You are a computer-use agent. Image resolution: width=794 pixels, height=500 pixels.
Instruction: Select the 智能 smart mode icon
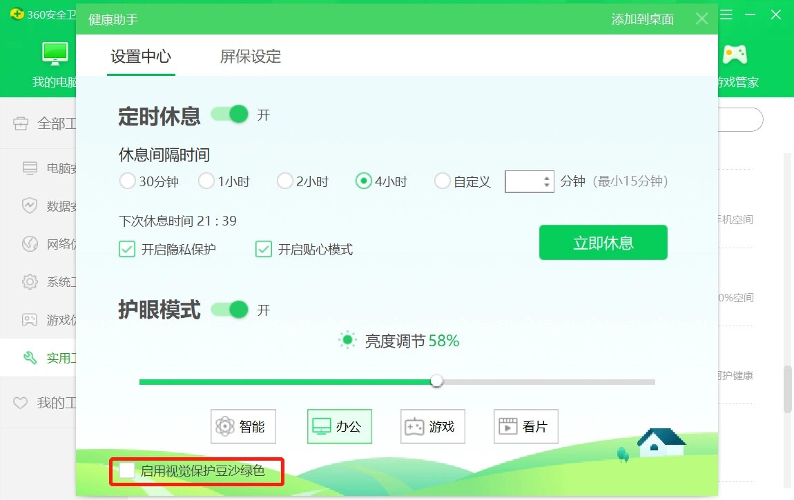[x=225, y=426]
